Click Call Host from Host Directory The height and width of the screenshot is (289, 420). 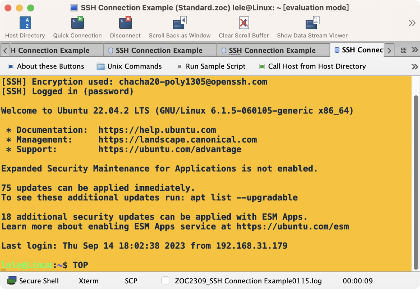coord(313,66)
